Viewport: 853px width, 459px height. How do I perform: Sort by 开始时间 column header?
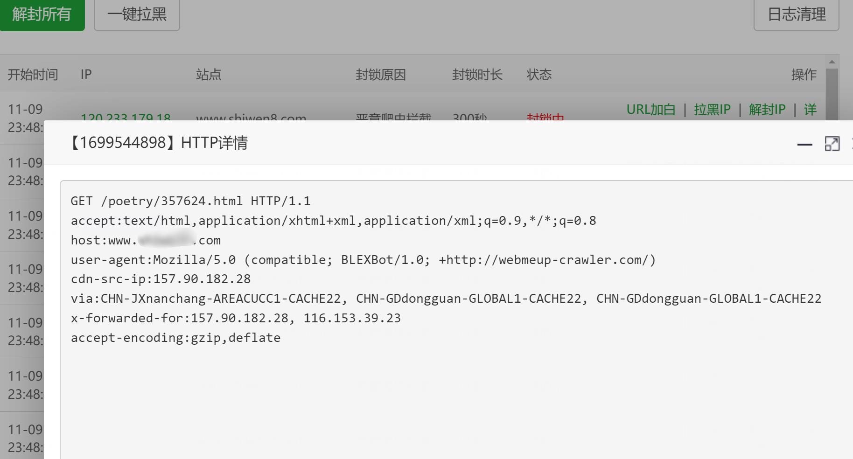33,75
